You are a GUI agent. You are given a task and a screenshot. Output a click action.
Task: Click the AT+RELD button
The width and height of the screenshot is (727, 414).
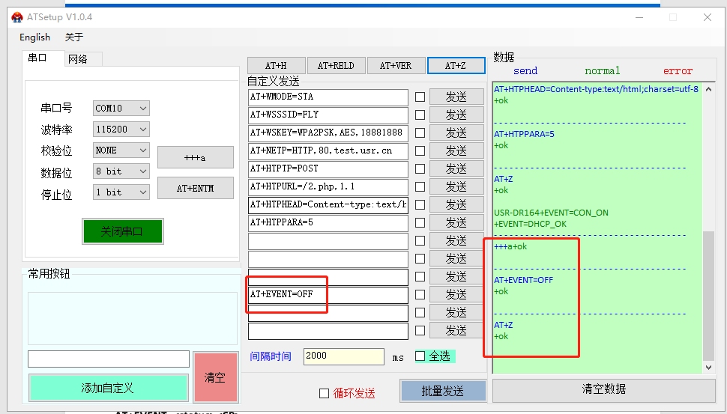[x=335, y=65]
